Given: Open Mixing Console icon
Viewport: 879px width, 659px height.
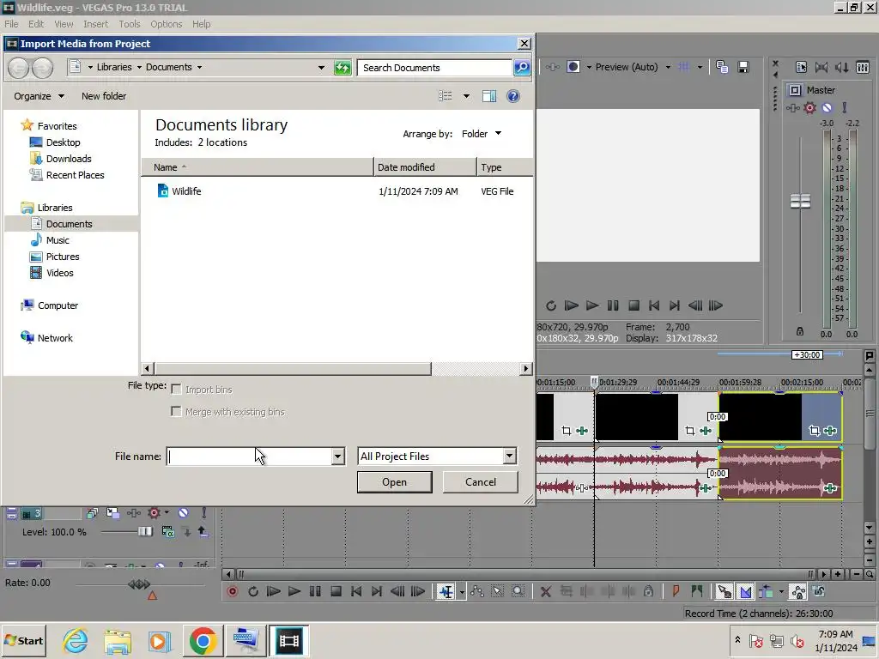Looking at the screenshot, I should coord(863,67).
